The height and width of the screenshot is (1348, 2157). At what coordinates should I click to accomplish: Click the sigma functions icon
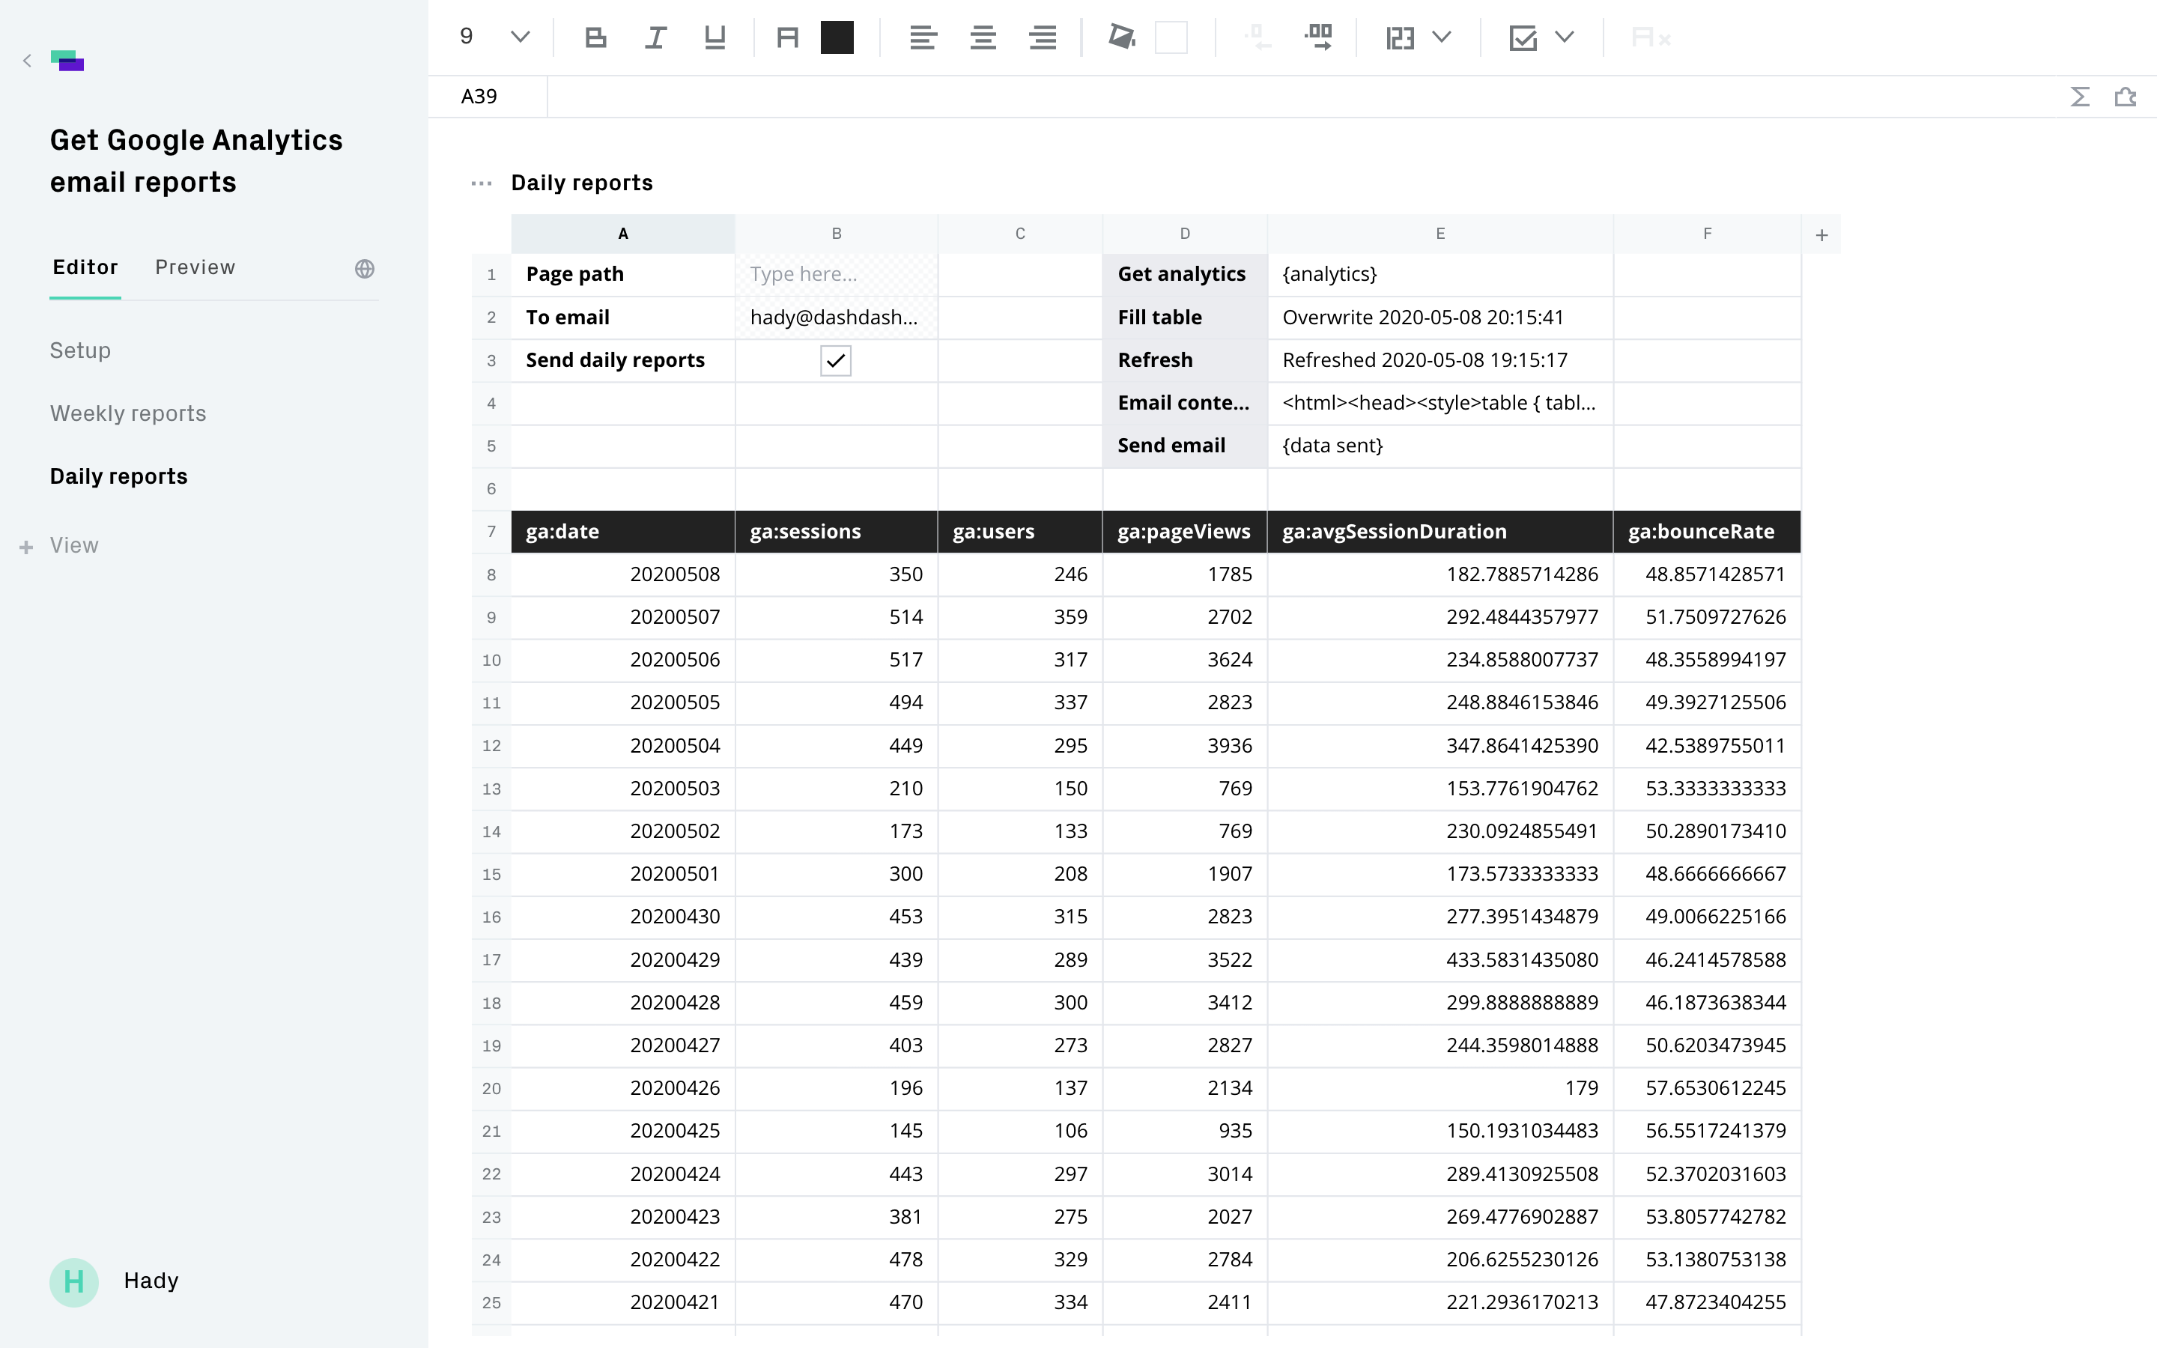coord(2079,97)
